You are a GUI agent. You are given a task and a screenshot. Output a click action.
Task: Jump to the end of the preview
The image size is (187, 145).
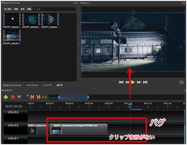145,82
